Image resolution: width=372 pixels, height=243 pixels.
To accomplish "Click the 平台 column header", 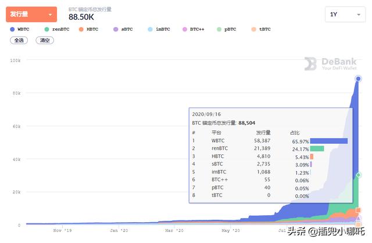I will pos(216,133).
